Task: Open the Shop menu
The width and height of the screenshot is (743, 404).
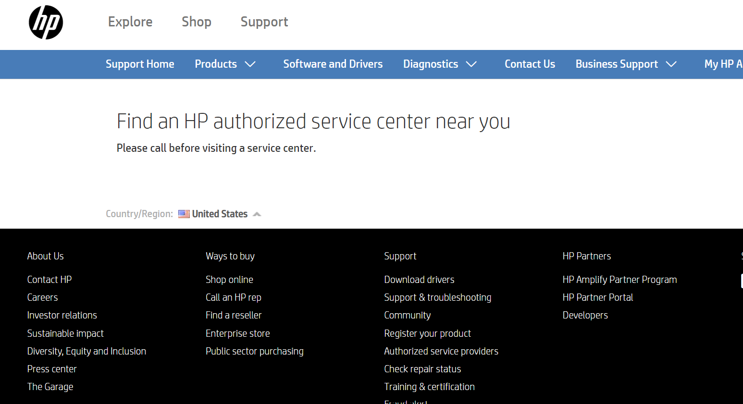Action: coord(196,22)
